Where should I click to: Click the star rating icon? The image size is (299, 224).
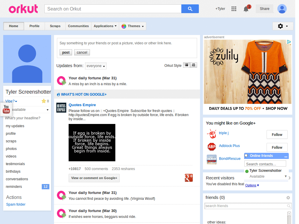coord(44,101)
